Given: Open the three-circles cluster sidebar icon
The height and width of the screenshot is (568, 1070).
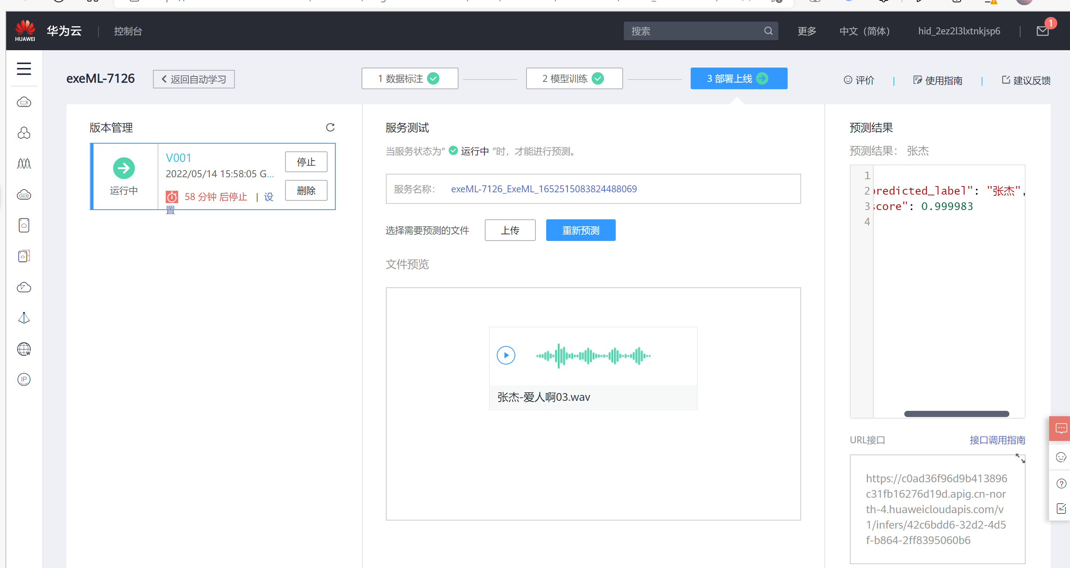Looking at the screenshot, I should coord(24,133).
